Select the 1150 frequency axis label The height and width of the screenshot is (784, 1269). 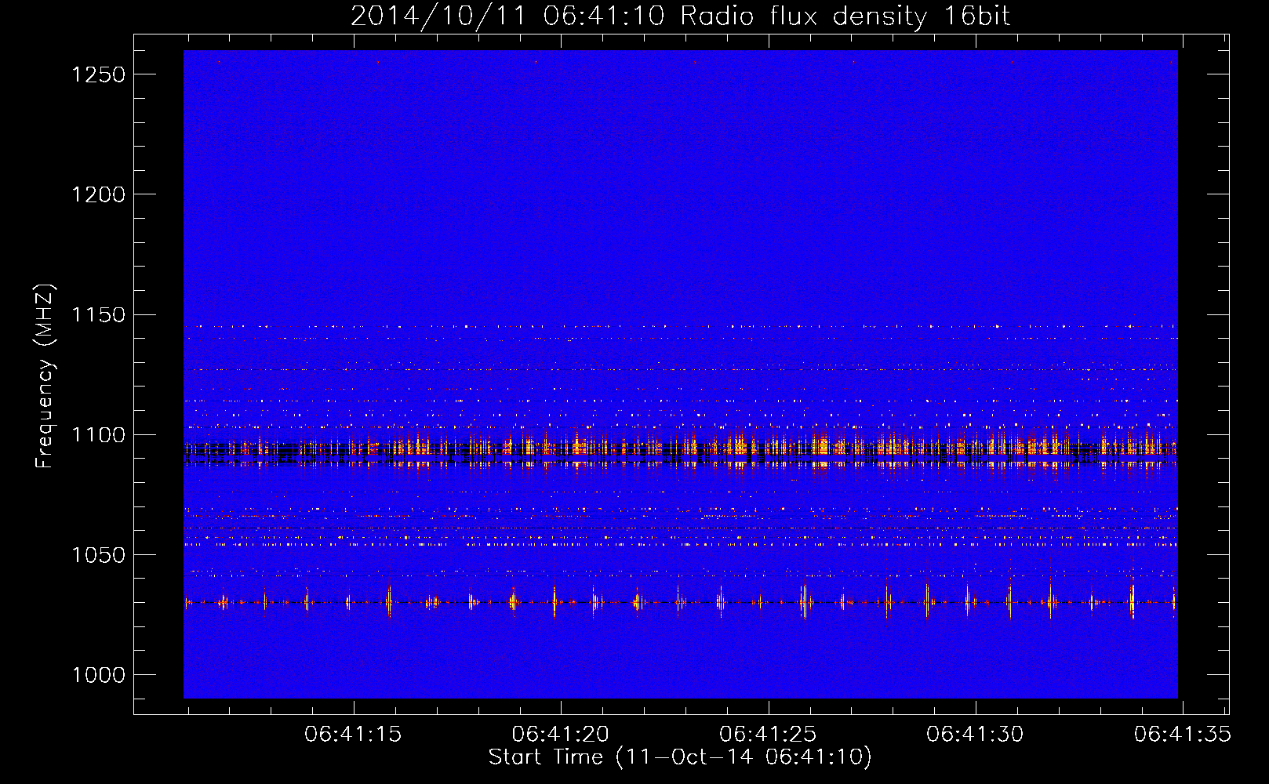(x=98, y=314)
